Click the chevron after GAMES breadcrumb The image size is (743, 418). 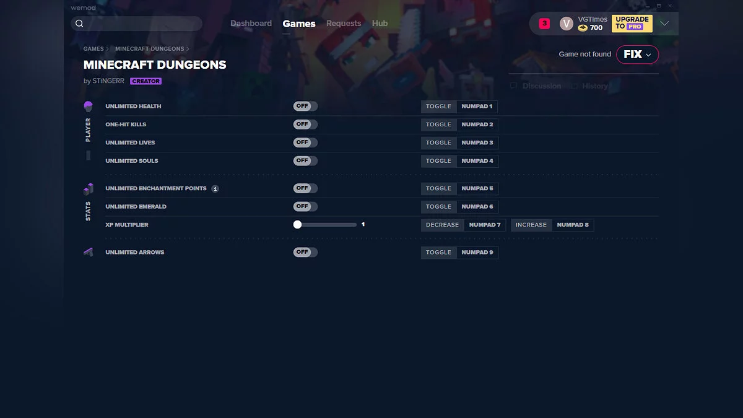[108, 49]
